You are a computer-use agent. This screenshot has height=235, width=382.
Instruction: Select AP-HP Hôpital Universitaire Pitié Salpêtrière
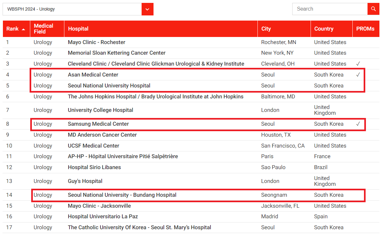click(x=123, y=157)
